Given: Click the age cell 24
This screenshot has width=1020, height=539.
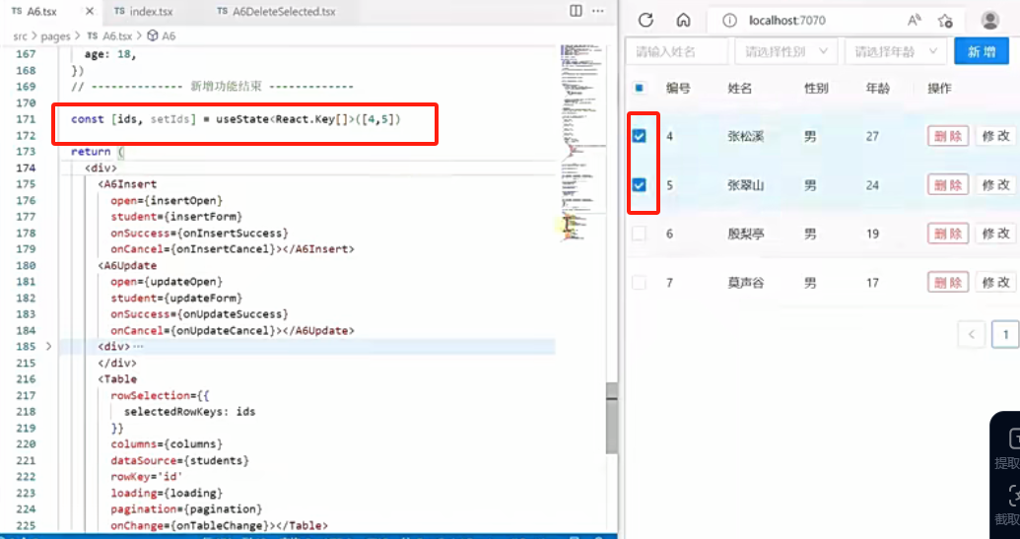Looking at the screenshot, I should (872, 185).
